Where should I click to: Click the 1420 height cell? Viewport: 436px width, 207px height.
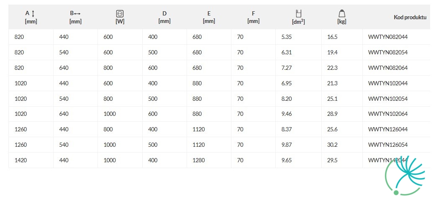(x=21, y=160)
